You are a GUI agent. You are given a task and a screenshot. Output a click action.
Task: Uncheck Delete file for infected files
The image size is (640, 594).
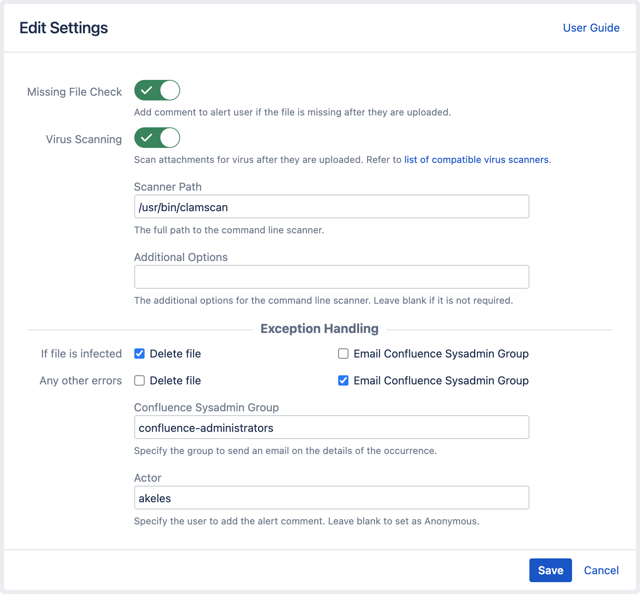pyautogui.click(x=139, y=354)
